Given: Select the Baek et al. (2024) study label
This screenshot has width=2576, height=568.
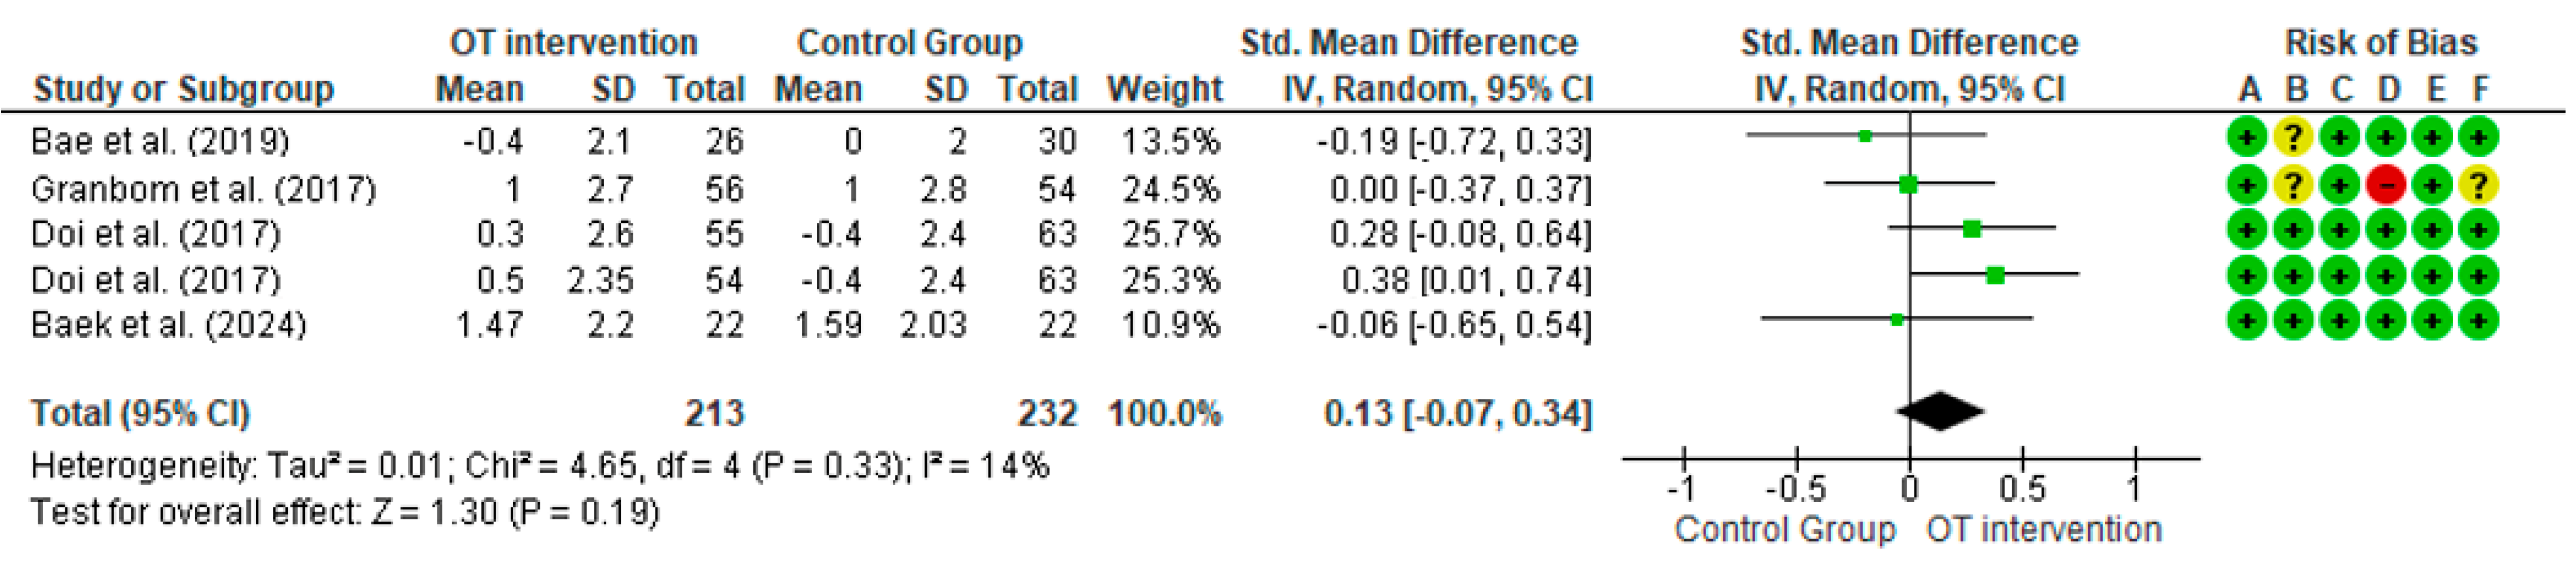Looking at the screenshot, I should (x=168, y=325).
